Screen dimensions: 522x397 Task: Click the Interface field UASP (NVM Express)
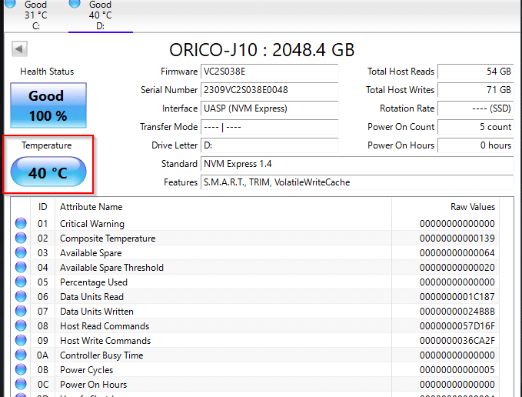click(269, 108)
